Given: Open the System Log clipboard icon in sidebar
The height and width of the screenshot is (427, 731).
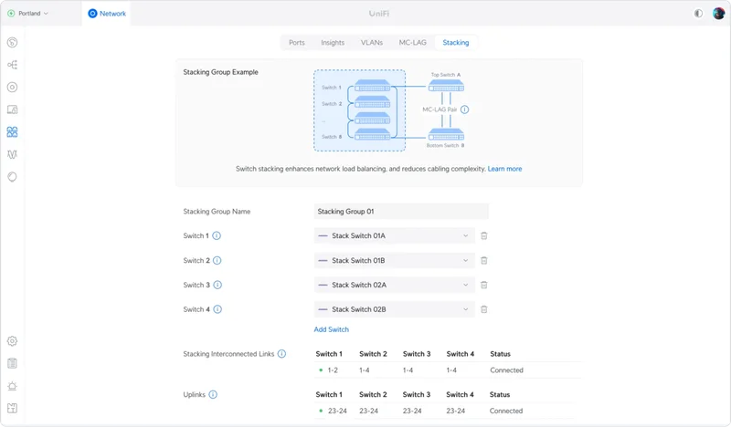Looking at the screenshot, I should (x=13, y=363).
